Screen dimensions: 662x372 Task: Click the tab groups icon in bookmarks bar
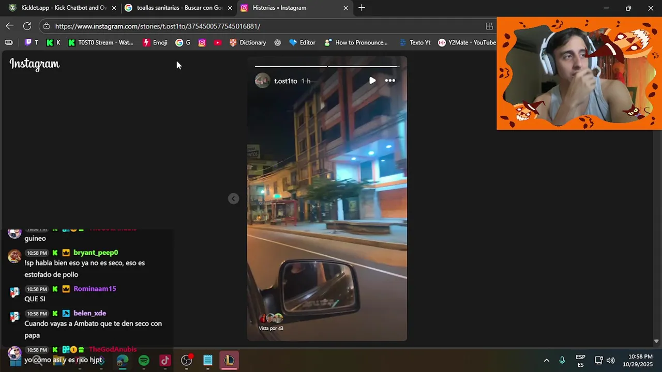9,42
